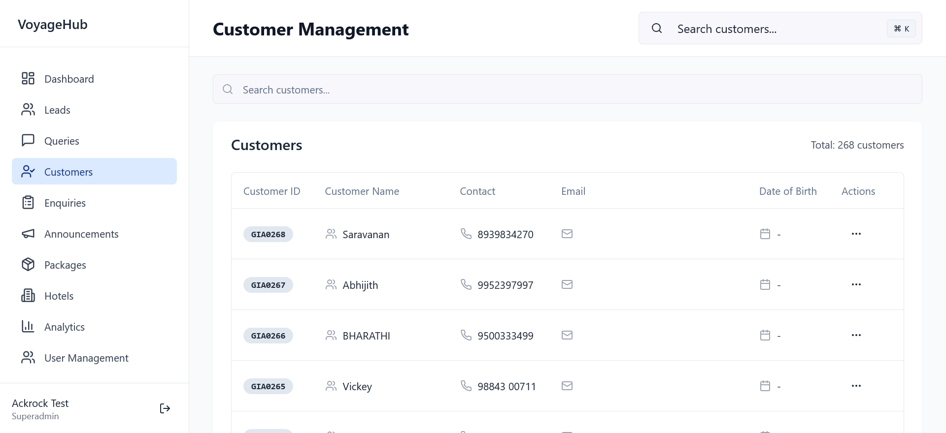Viewport: 946px width, 433px height.
Task: Click the magnifier icon in table search bar
Action: [228, 89]
